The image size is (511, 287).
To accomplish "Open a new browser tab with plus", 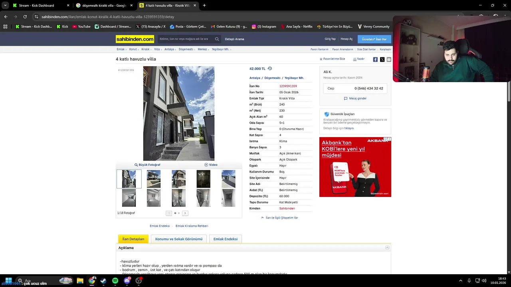I will [x=204, y=6].
